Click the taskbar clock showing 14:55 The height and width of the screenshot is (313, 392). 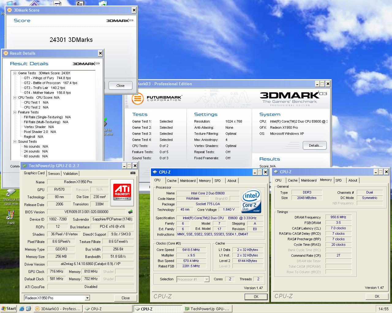point(383,309)
